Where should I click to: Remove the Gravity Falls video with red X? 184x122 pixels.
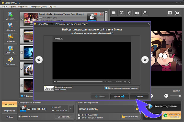tap(102, 14)
